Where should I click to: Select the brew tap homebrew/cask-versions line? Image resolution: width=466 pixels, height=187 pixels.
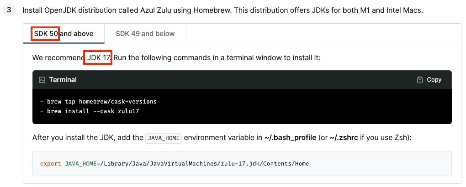[x=98, y=102]
